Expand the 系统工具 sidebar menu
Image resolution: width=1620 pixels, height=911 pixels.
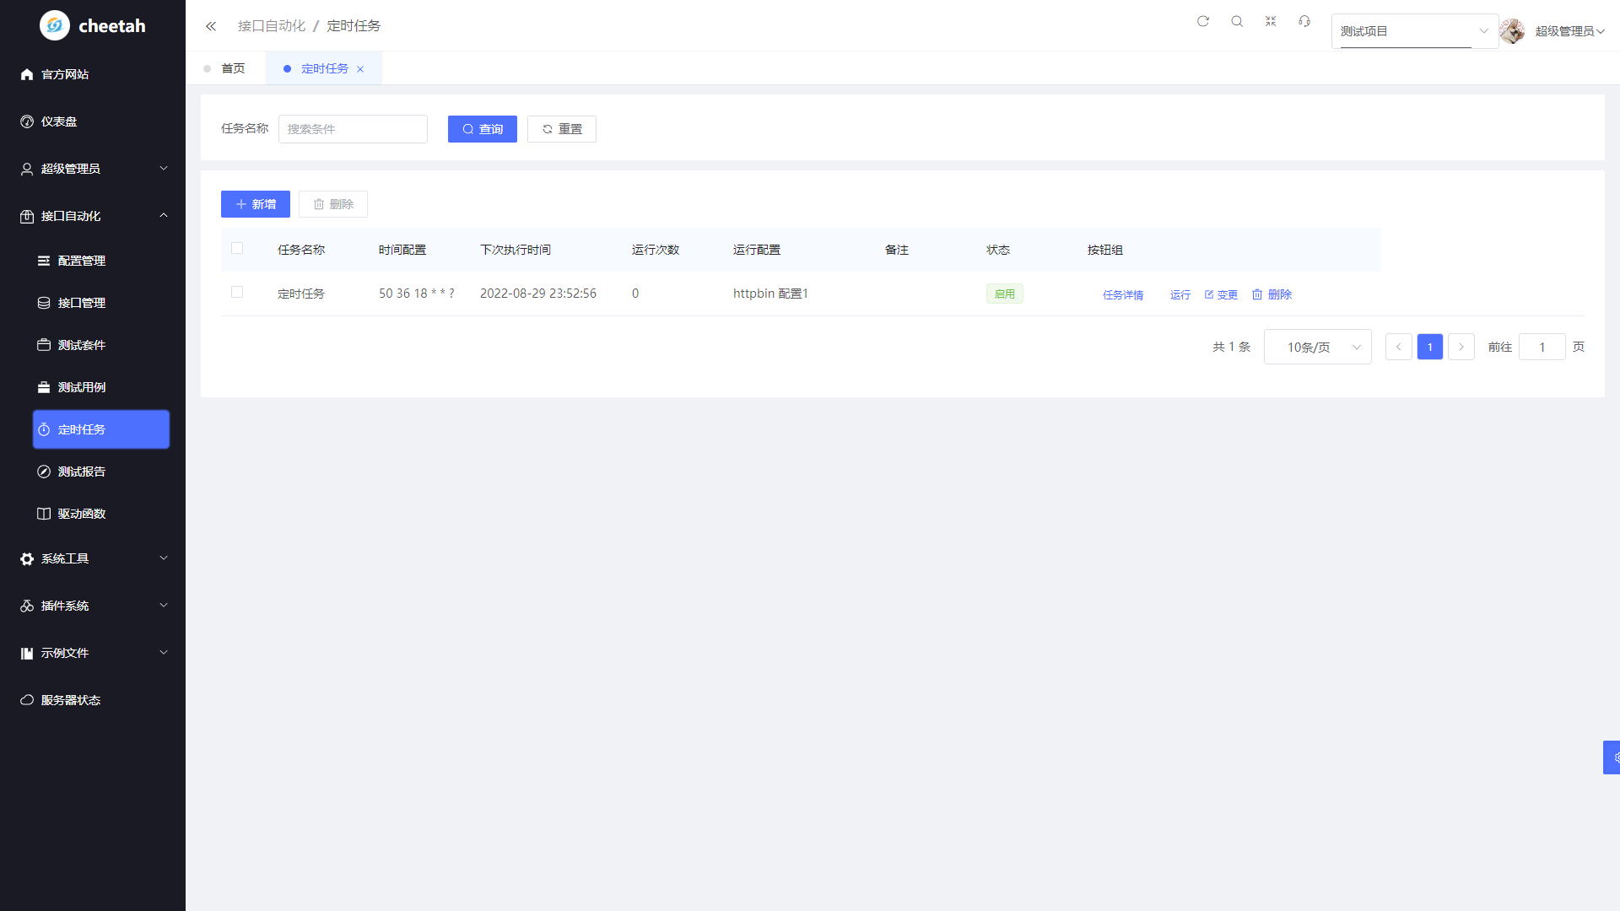click(93, 558)
